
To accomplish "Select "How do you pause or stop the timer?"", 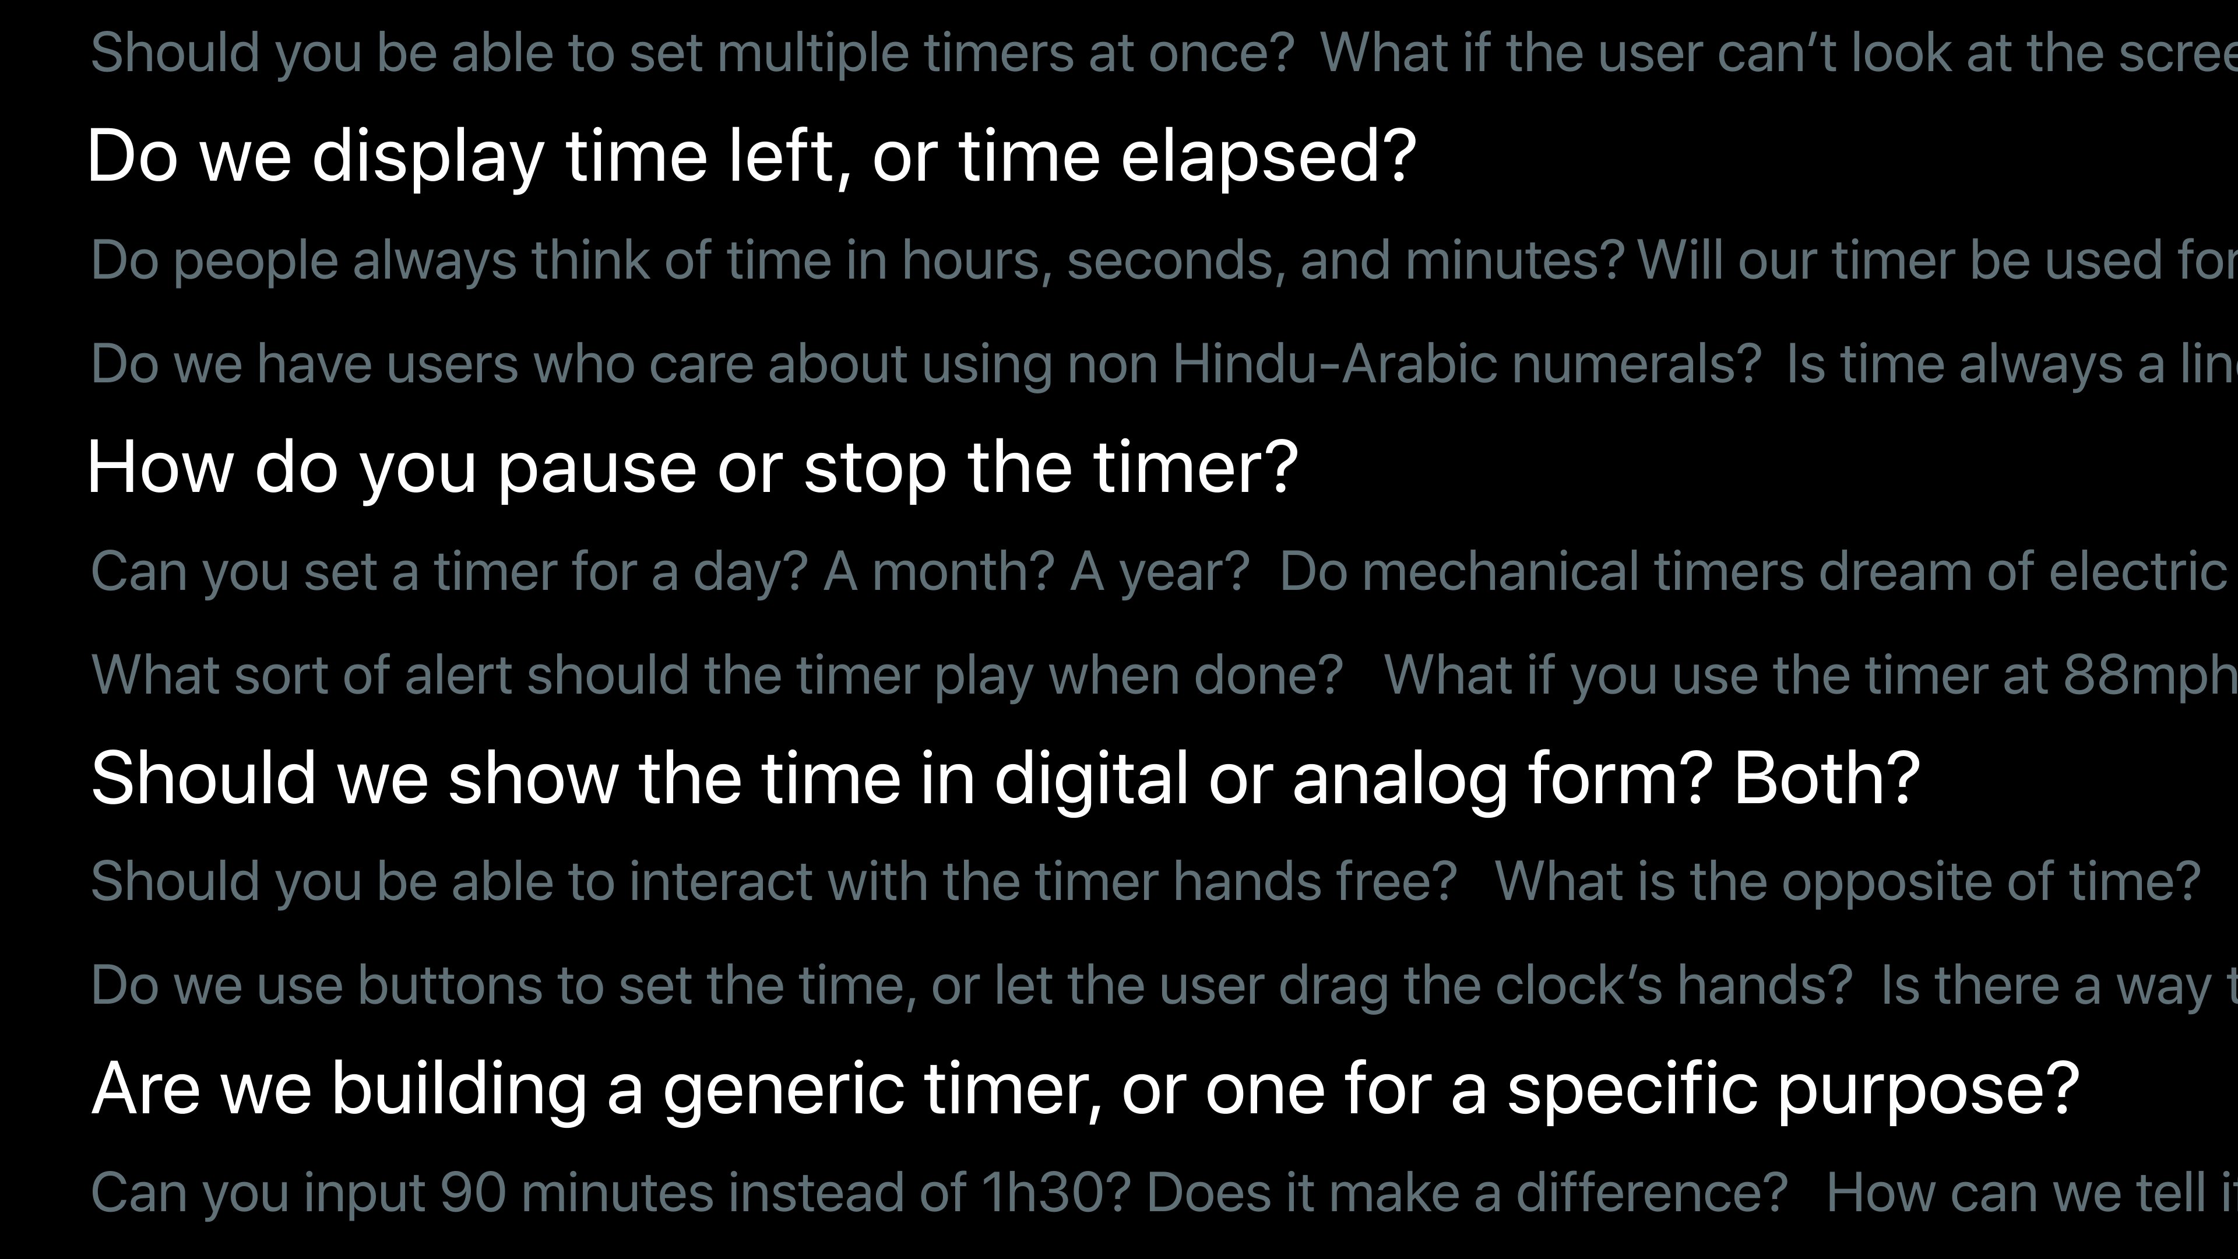I will click(692, 467).
